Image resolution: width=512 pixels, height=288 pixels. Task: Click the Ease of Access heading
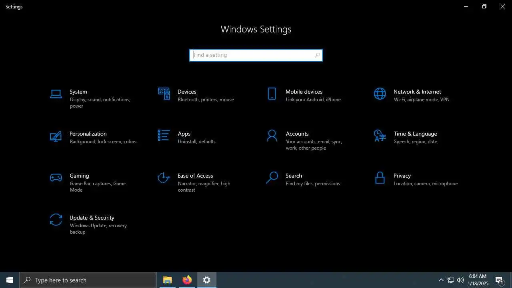(195, 176)
